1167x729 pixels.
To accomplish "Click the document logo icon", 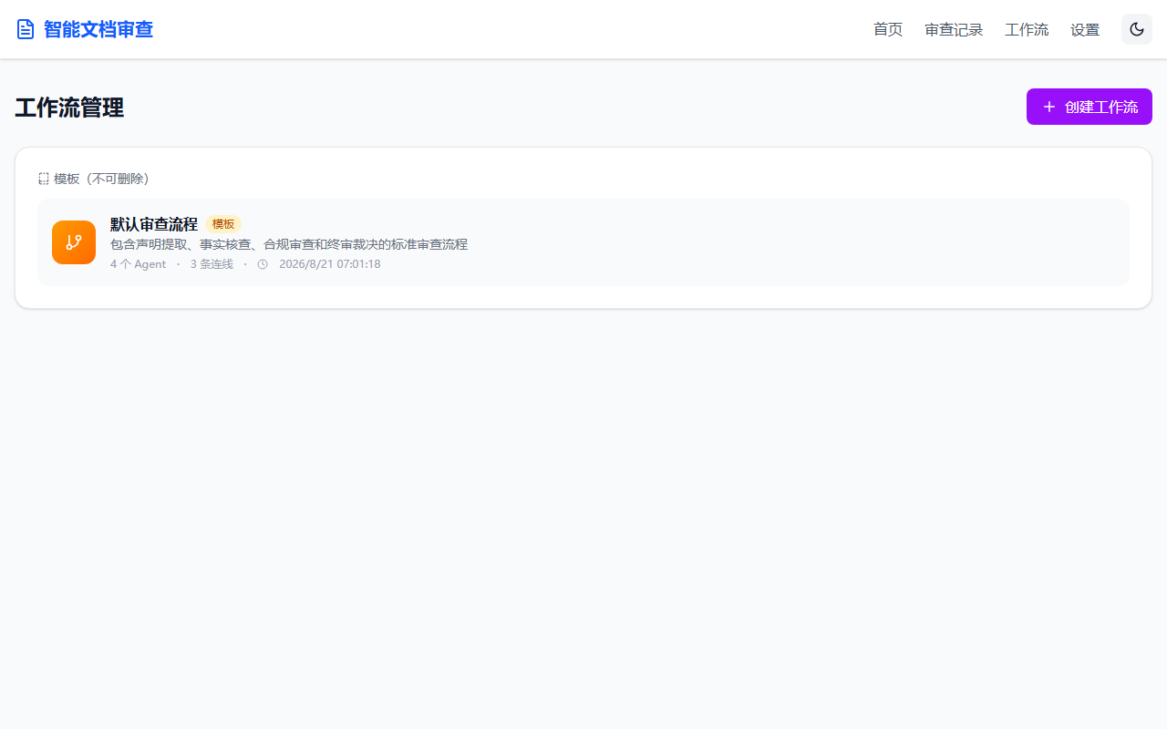I will click(26, 29).
